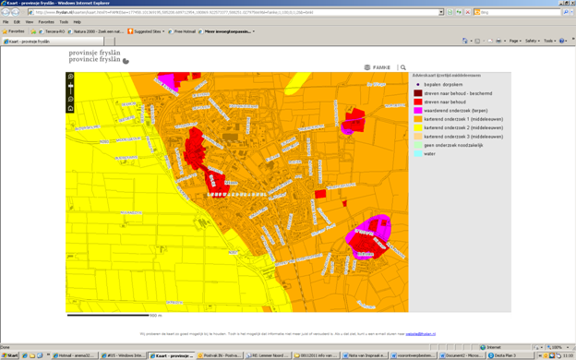Click the printer icon in command bar

[498, 41]
